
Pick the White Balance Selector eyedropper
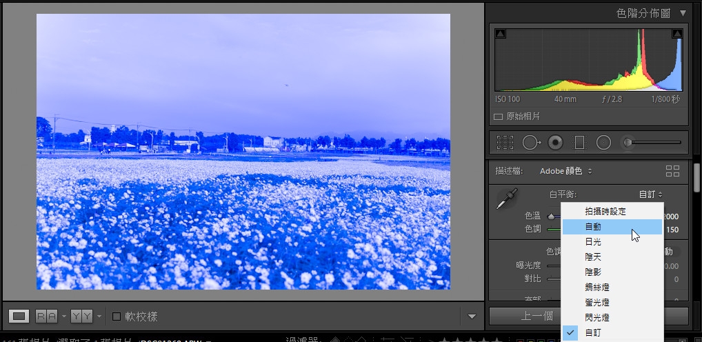pyautogui.click(x=507, y=199)
